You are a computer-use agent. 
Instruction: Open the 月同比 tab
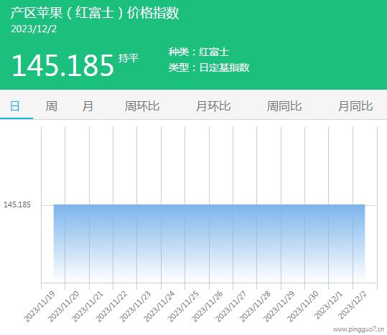click(355, 106)
